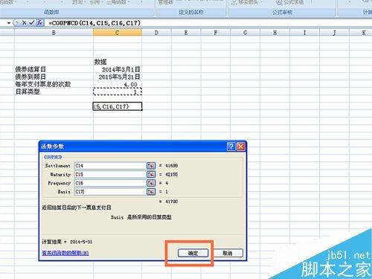Click the 日算类型 label cell

point(54,92)
